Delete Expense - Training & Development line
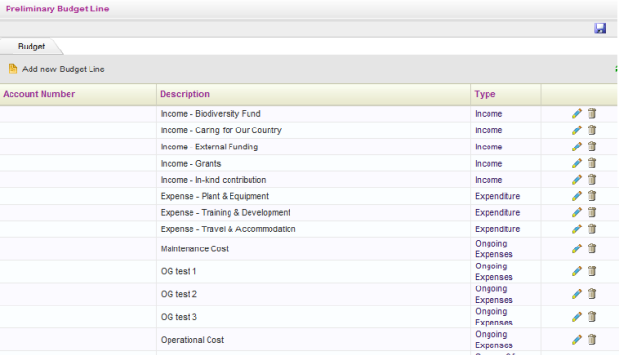 591,212
